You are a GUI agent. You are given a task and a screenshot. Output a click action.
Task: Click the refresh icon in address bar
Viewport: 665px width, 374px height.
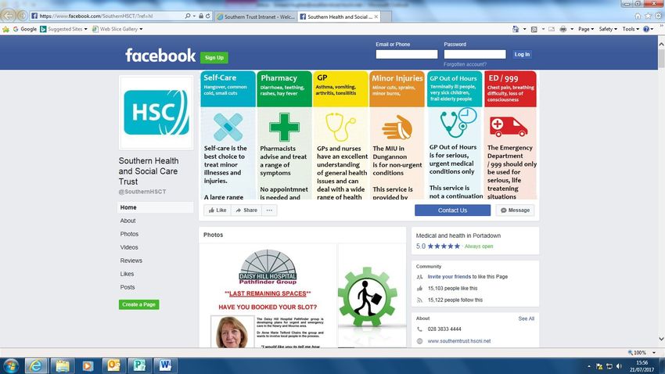(208, 16)
